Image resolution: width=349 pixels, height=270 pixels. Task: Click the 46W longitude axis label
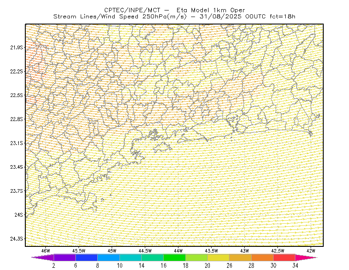pos(46,251)
